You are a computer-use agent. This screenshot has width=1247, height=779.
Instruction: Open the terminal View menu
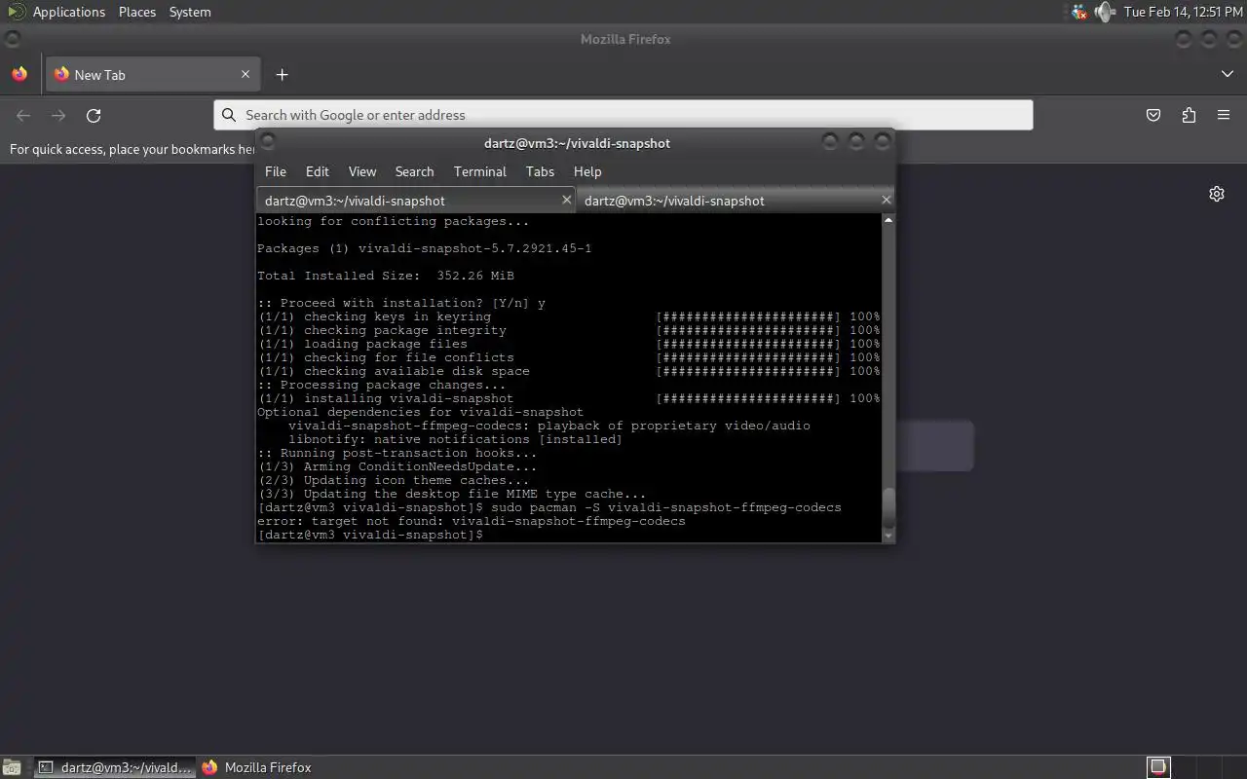[x=362, y=171]
